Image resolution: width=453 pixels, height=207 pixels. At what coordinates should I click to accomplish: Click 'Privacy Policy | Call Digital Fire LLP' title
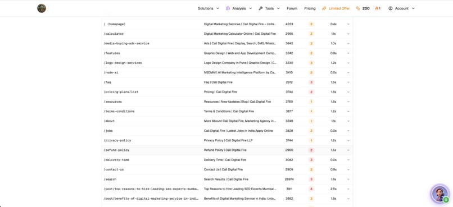[228, 140]
